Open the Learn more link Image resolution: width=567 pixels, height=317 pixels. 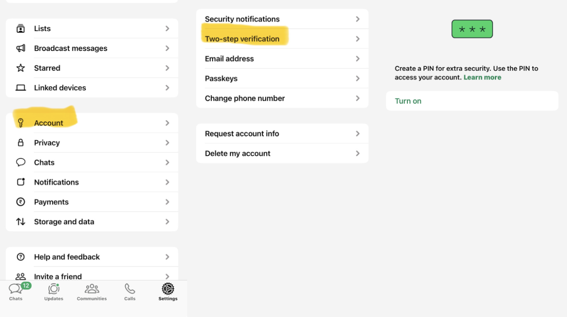point(482,78)
